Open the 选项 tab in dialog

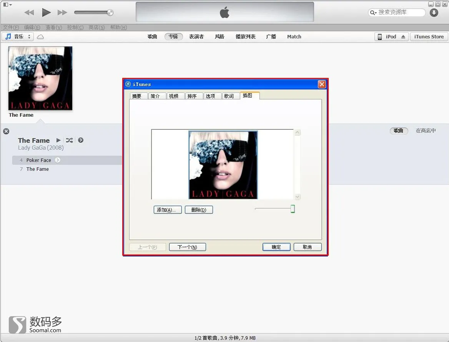(x=212, y=96)
